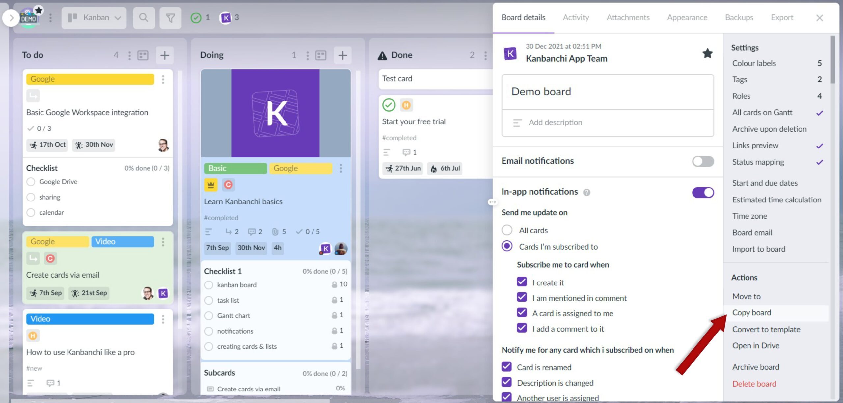The width and height of the screenshot is (843, 403).
Task: Click green done check on Start your free trial
Action: point(389,105)
